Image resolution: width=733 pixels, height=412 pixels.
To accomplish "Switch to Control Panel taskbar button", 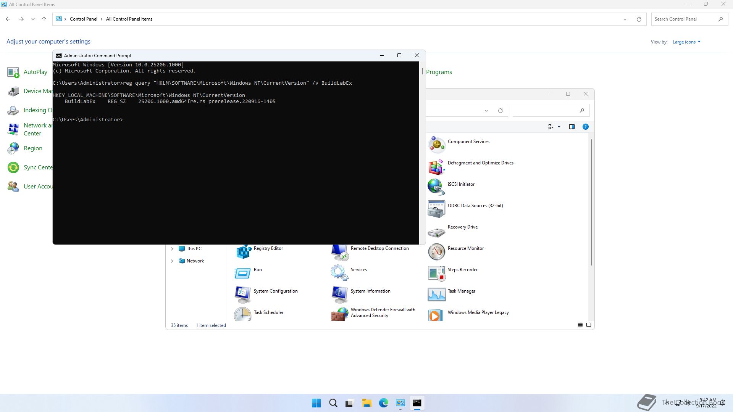I will tap(400, 403).
